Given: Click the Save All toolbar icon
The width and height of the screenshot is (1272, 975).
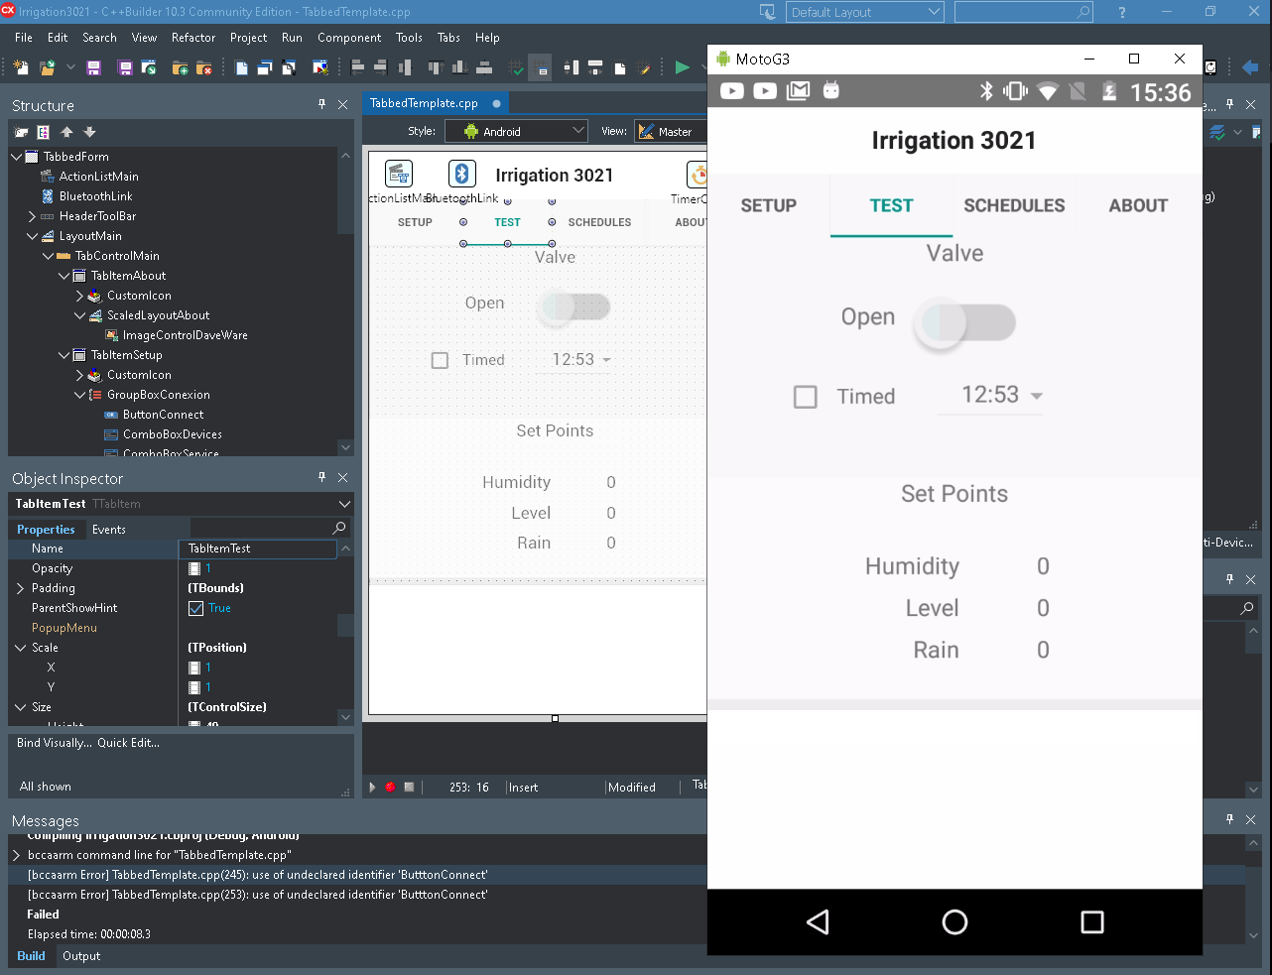Looking at the screenshot, I should pos(125,67).
